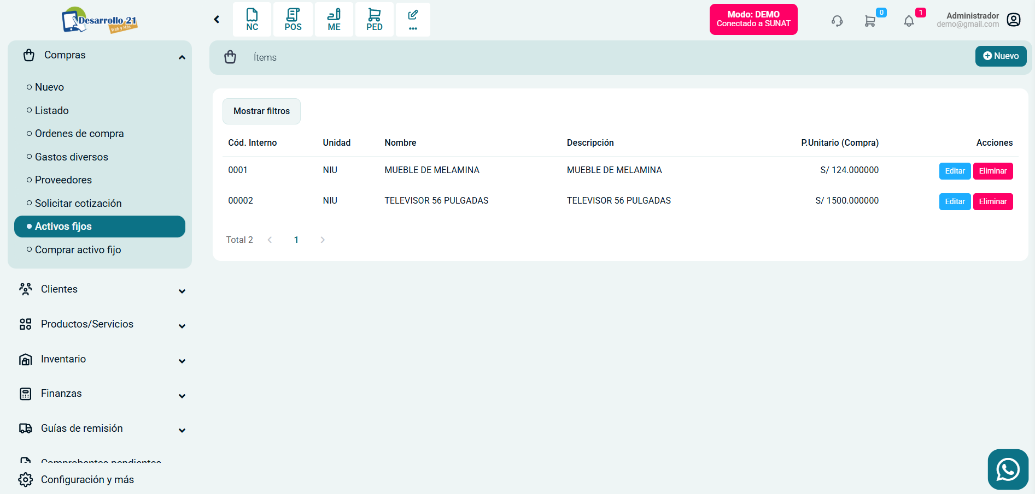Open the PED orders cart shortcut

click(x=375, y=20)
